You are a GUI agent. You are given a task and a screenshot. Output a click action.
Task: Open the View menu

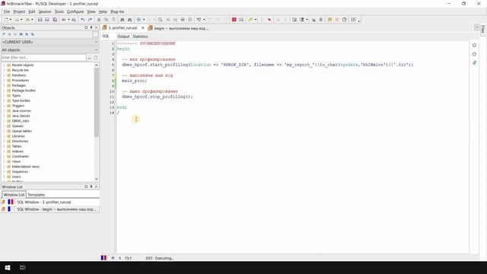(x=91, y=11)
